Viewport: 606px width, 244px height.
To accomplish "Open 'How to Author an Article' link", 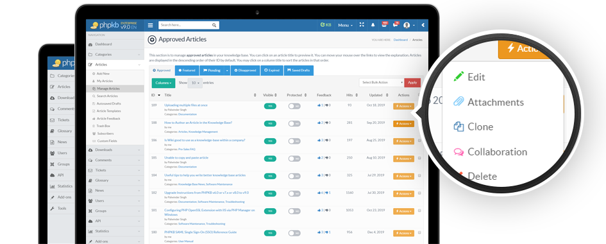I will tap(198, 123).
